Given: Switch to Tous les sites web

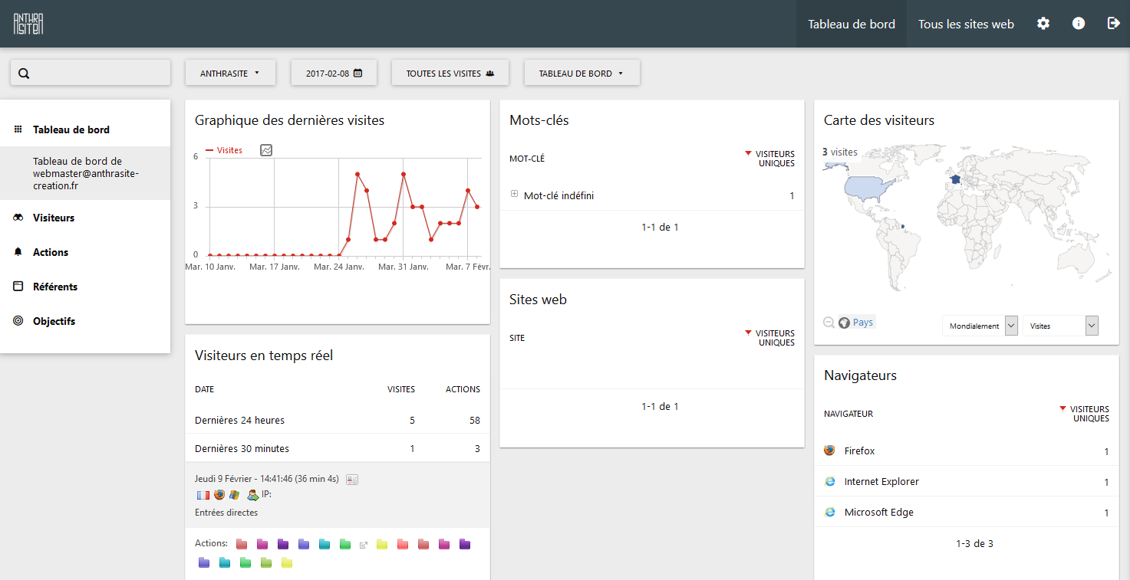Looking at the screenshot, I should pos(966,24).
